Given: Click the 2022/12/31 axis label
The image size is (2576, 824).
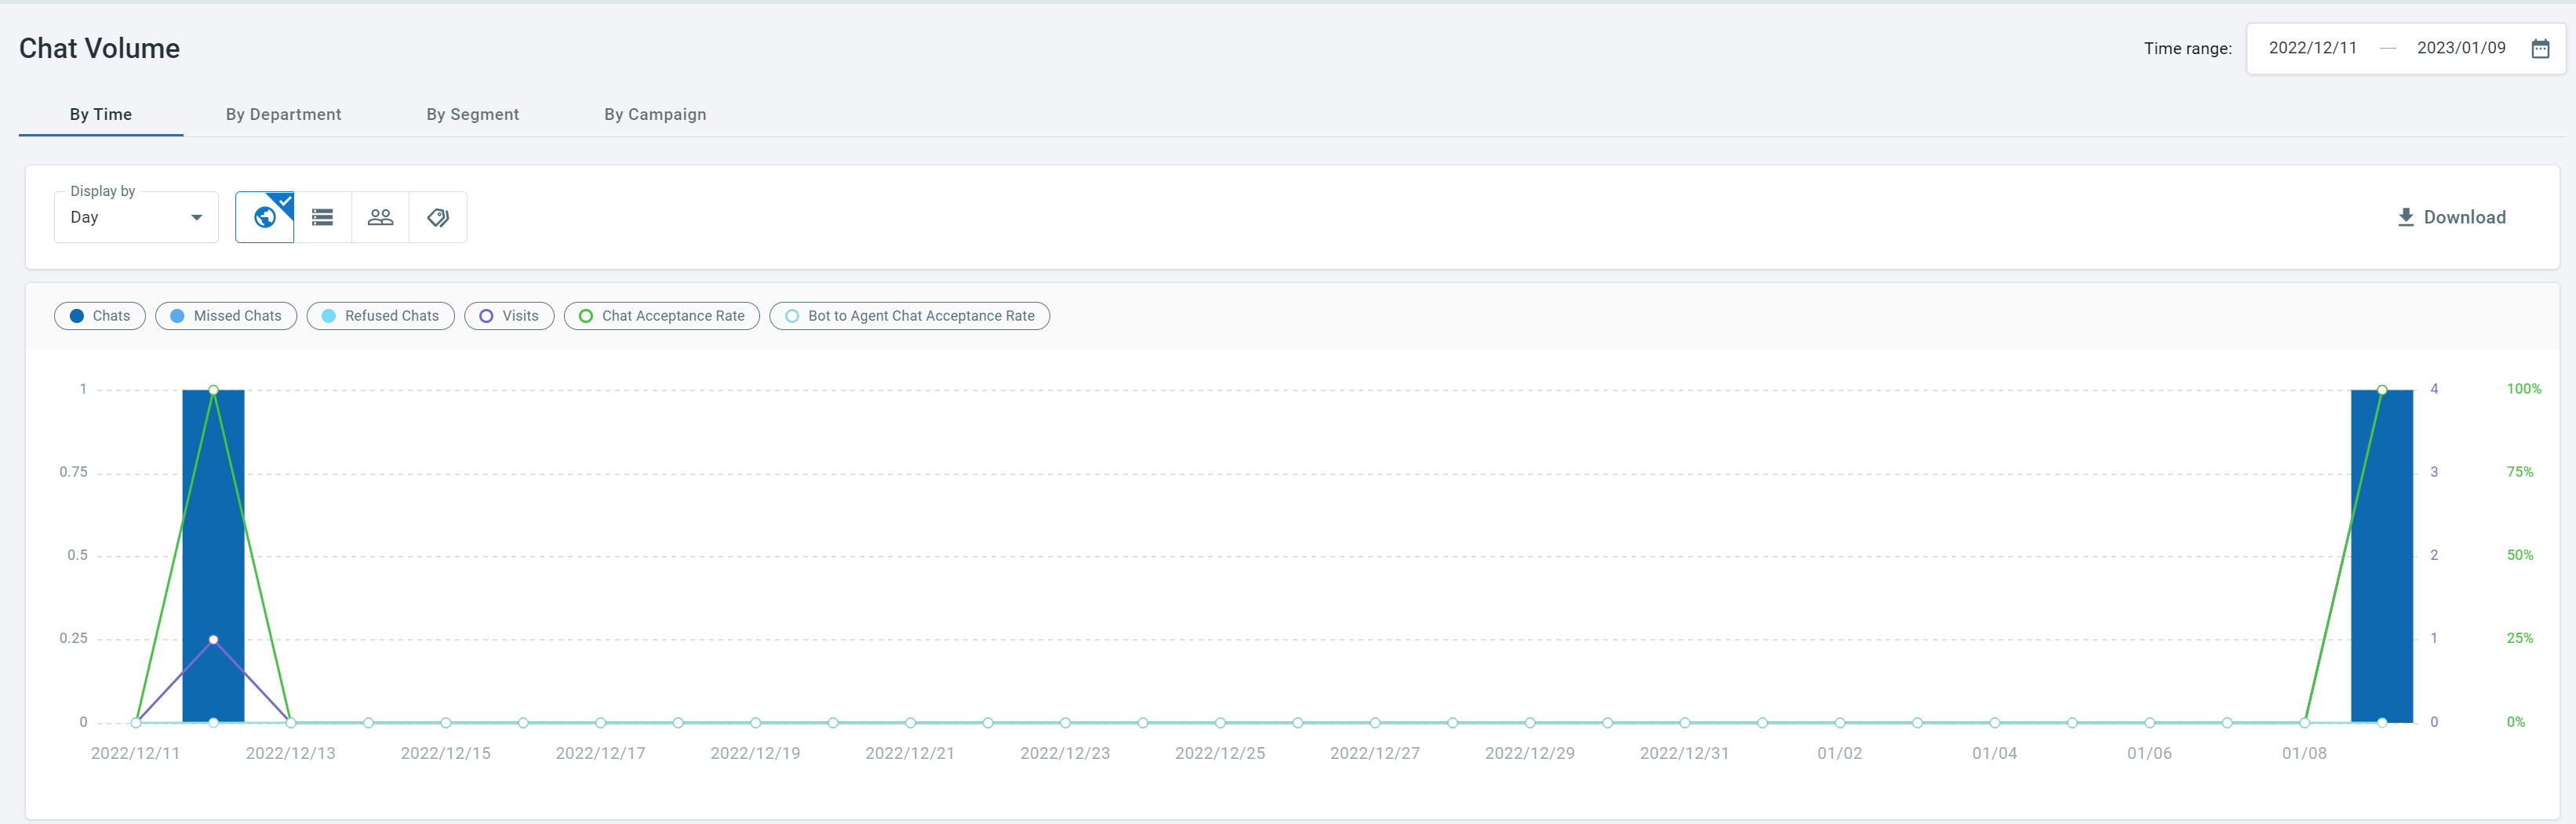Looking at the screenshot, I should click(x=1684, y=753).
